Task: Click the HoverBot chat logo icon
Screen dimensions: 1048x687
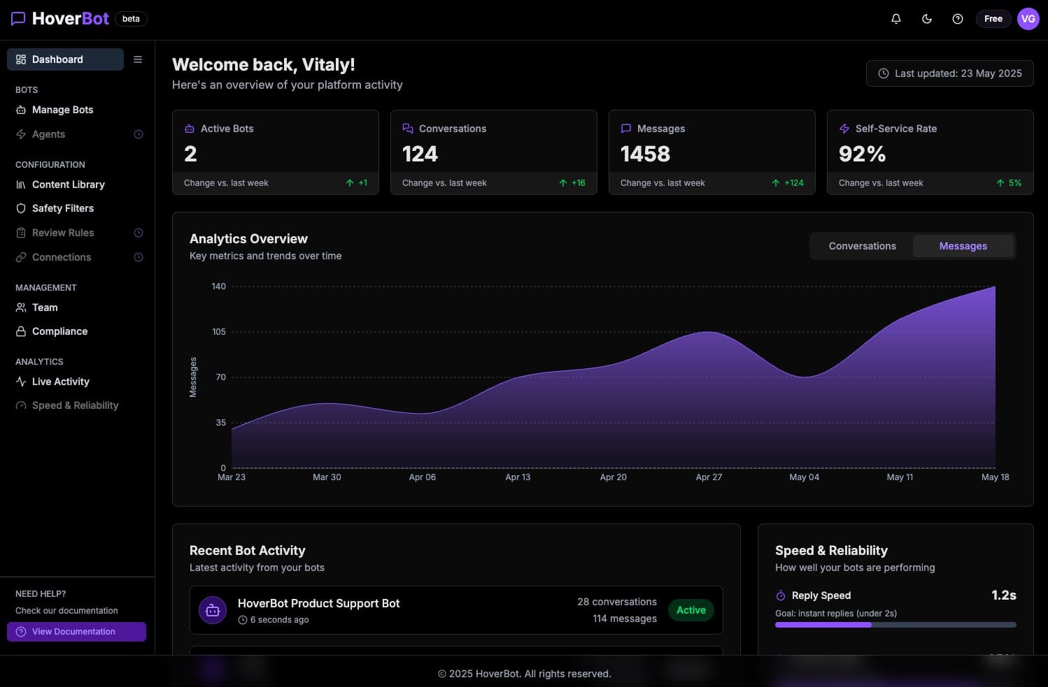Action: (x=18, y=18)
